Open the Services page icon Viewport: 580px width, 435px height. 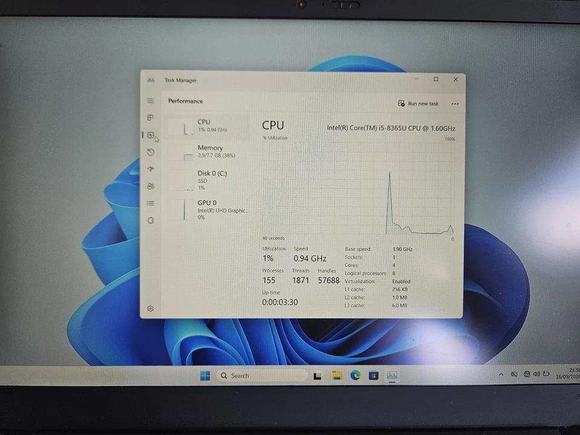tap(150, 221)
